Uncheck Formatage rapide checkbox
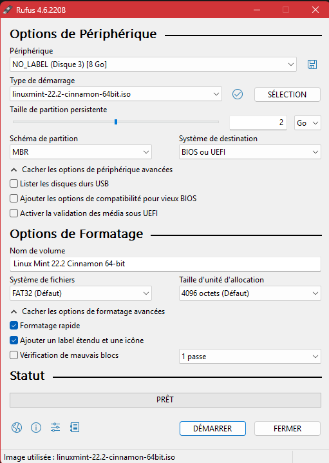Image resolution: width=329 pixels, height=463 pixels. click(x=14, y=326)
